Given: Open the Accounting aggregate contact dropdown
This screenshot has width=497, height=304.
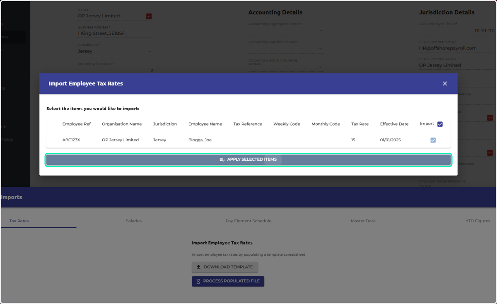Looking at the screenshot, I should click(x=286, y=30).
